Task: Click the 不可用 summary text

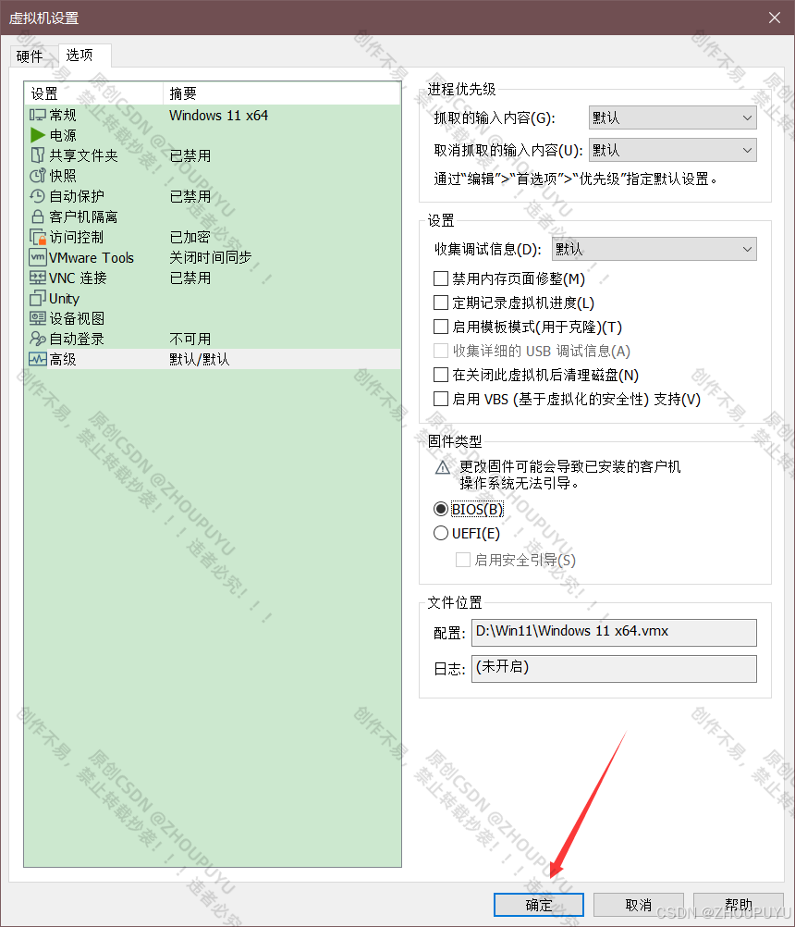Action: [x=190, y=339]
